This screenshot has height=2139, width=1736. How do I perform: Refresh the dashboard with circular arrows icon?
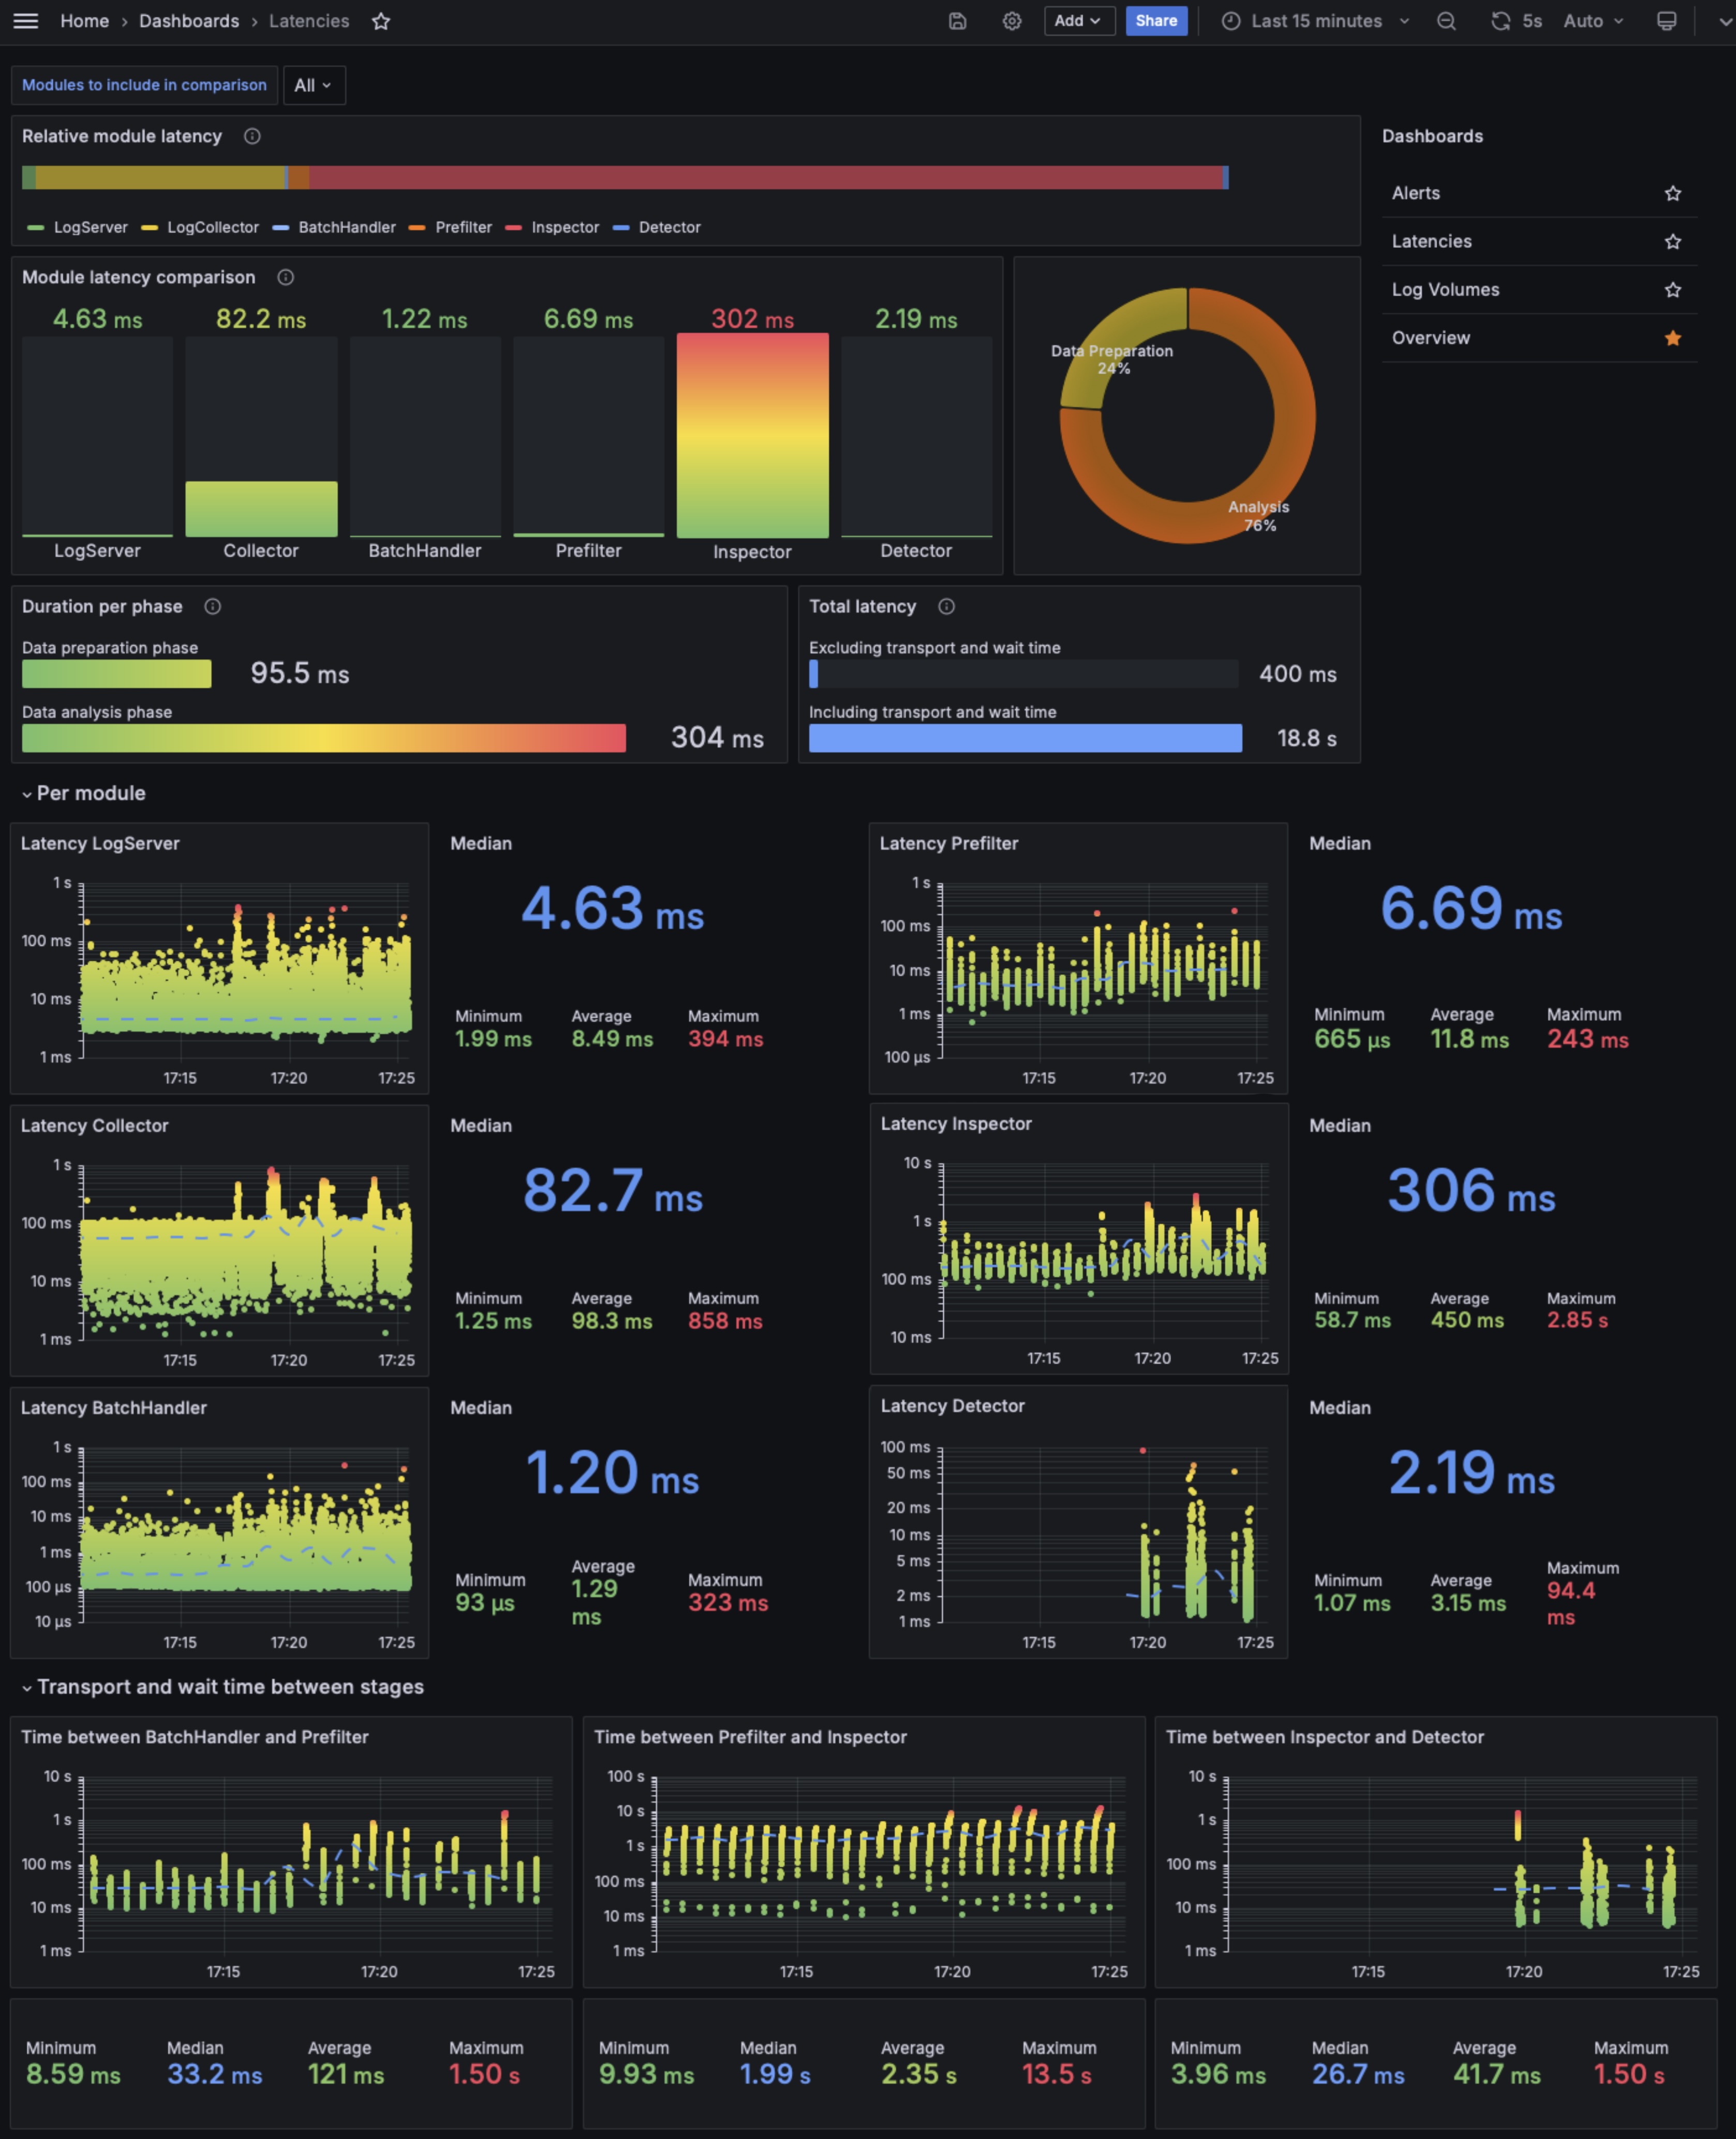(1500, 21)
